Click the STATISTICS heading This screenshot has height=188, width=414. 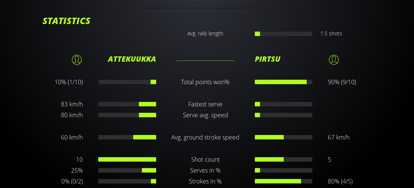tap(67, 21)
